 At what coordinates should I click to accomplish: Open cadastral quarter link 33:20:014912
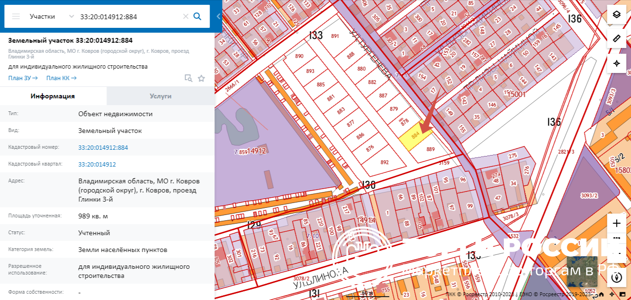tap(97, 164)
